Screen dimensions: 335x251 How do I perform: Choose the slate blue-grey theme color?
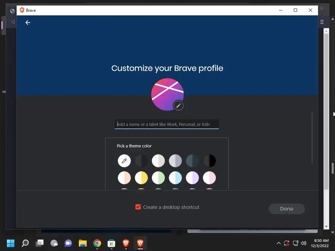[x=192, y=161]
